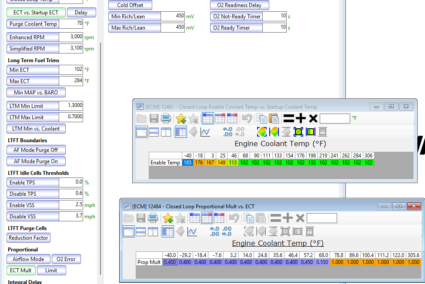Show 2D line graph for table 12484
The height and width of the screenshot is (284, 425).
pos(192,232)
